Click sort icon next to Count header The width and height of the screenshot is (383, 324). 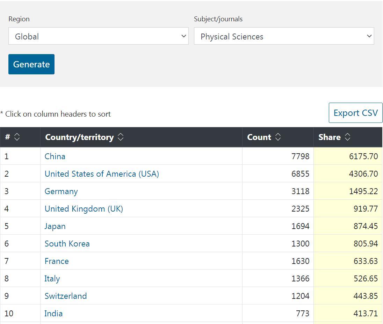[278, 138]
